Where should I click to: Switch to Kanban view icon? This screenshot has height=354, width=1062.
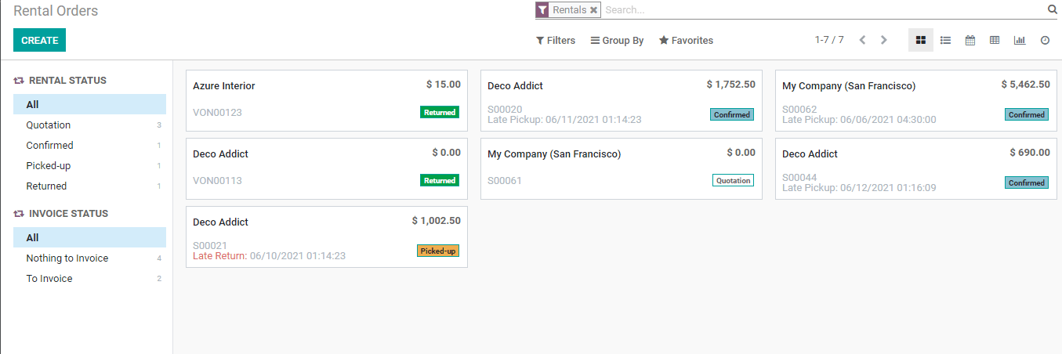pyautogui.click(x=921, y=40)
